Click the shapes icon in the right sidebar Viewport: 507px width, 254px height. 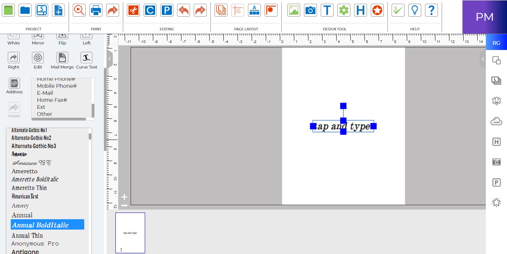496,60
